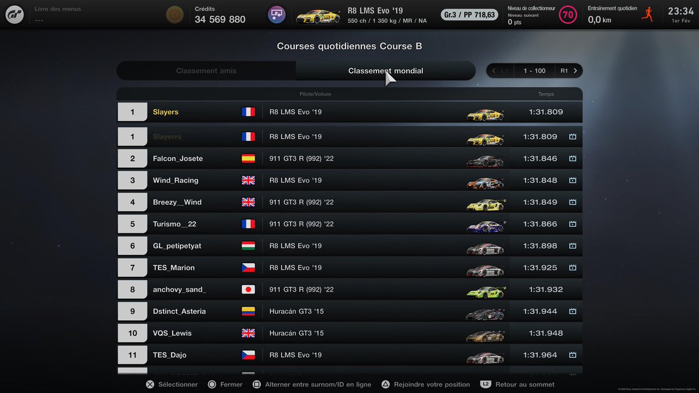Image resolution: width=699 pixels, height=393 pixels.
Task: Click the UK flag beside VQS_Lewis
Action: point(248,333)
